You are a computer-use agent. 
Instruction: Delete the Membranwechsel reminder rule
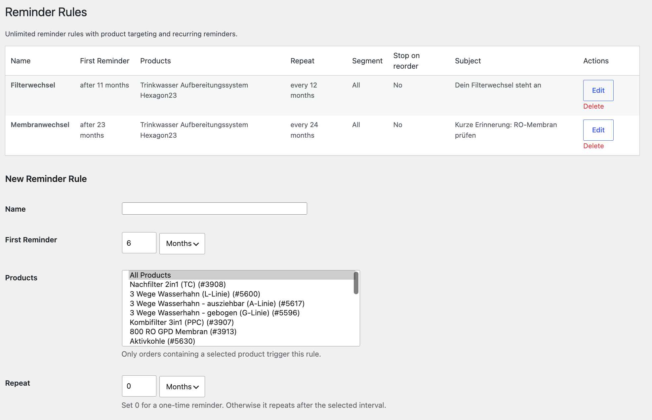[x=593, y=146]
